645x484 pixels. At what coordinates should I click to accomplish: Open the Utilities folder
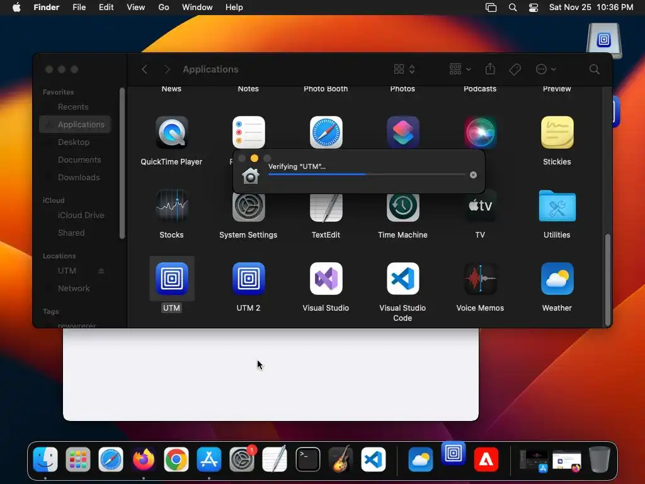point(557,205)
